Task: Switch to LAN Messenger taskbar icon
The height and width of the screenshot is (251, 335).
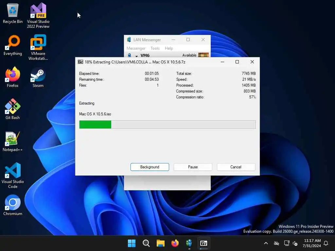Action: click(x=189, y=243)
